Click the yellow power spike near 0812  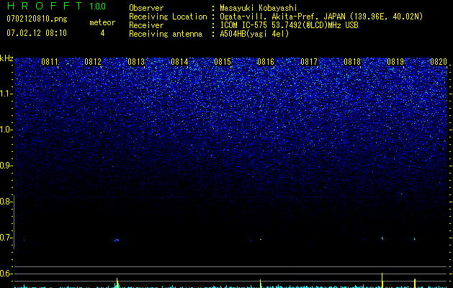[117, 283]
